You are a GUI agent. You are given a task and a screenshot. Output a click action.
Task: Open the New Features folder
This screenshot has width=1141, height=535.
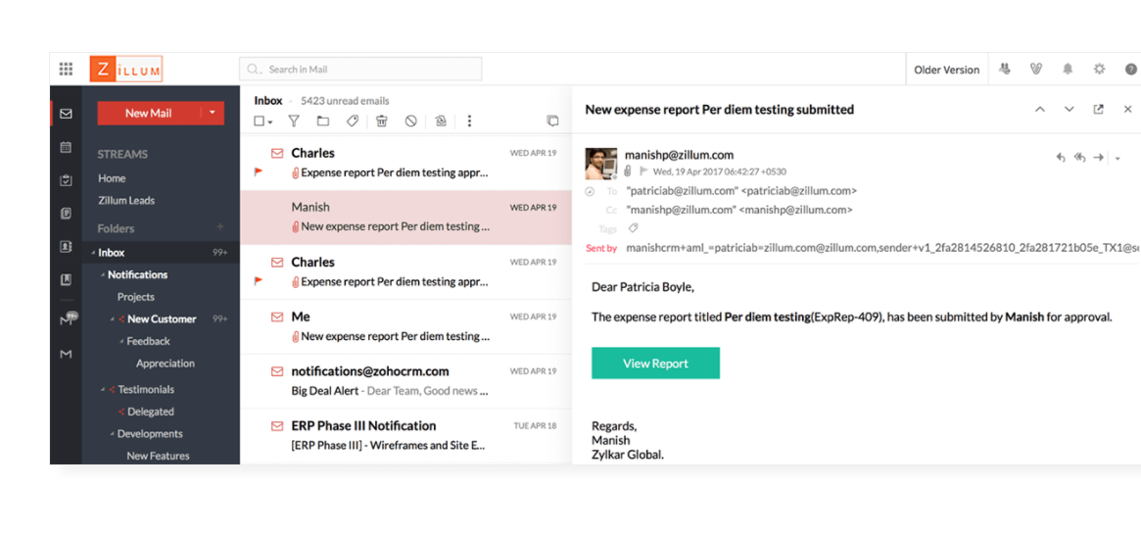158,456
